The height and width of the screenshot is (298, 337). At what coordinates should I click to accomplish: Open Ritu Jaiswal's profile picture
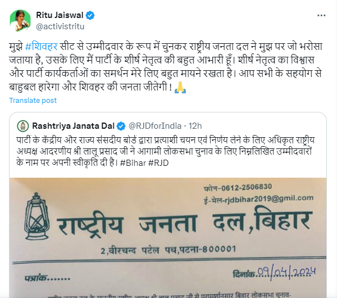click(20, 21)
